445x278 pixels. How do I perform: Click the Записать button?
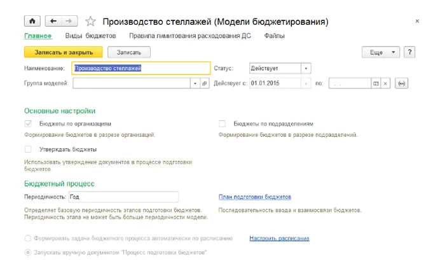pos(129,52)
